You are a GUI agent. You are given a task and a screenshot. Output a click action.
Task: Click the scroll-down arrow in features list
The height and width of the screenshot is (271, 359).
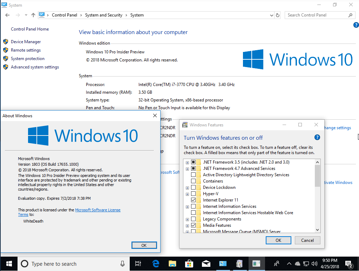click(317, 230)
